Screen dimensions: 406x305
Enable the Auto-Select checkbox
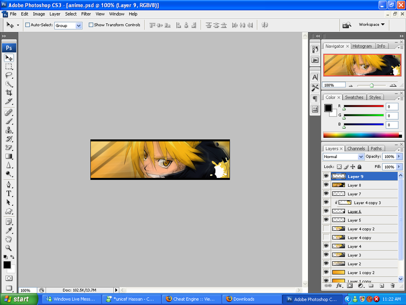coord(27,25)
